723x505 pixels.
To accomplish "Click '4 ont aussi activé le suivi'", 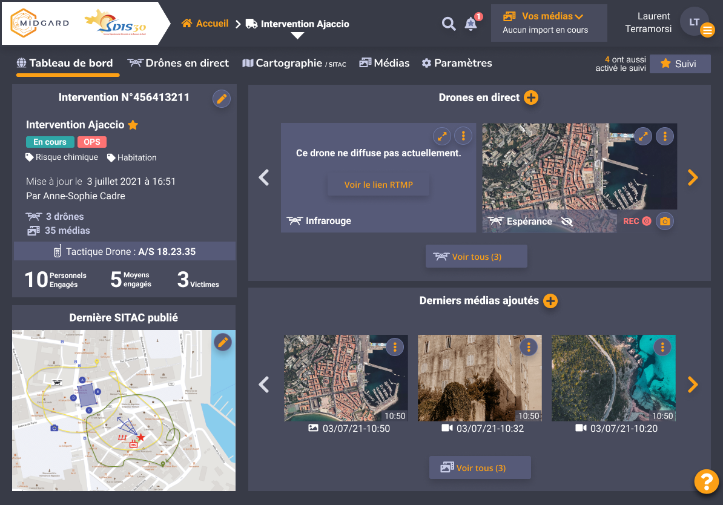I will [x=621, y=64].
